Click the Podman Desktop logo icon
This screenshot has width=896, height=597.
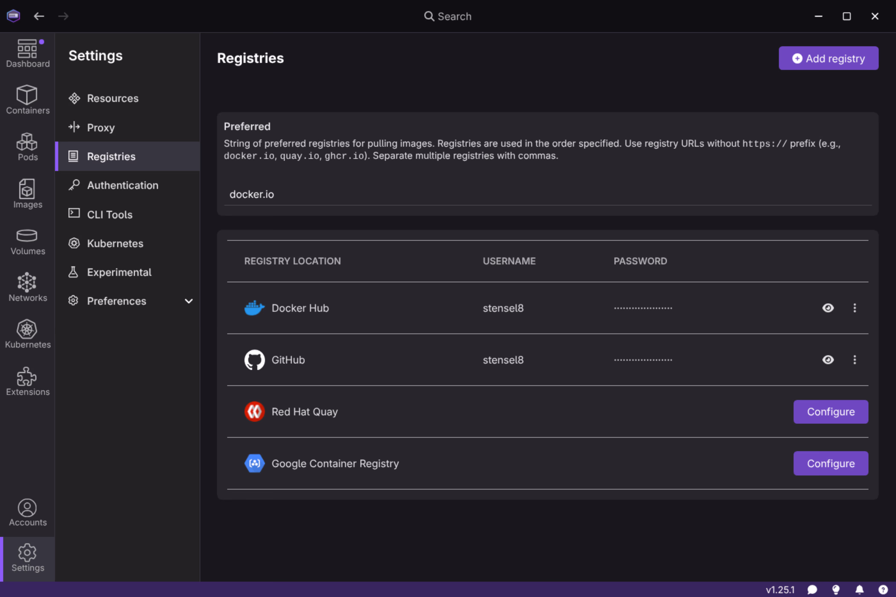13,16
